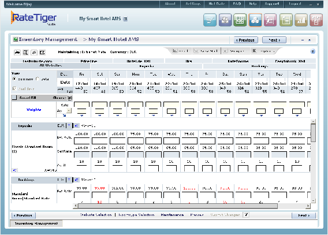The width and height of the screenshot is (328, 235).
Task: Open the Roomtype Selection link
Action: click(x=137, y=215)
